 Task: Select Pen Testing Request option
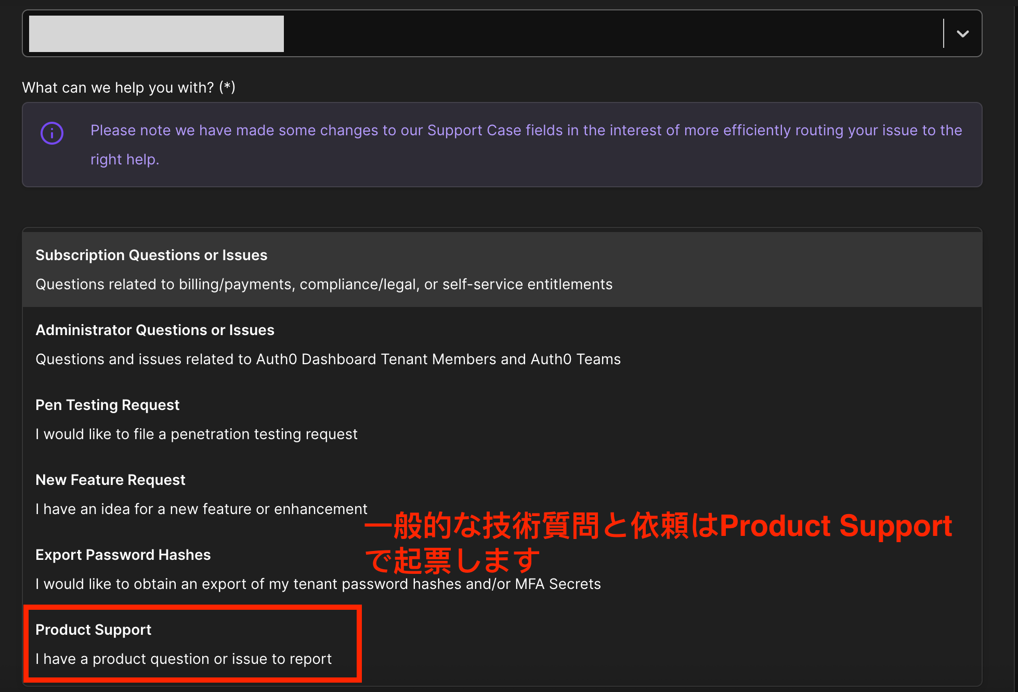(x=107, y=405)
